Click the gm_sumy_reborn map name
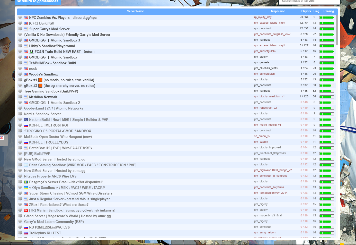 (265, 233)
